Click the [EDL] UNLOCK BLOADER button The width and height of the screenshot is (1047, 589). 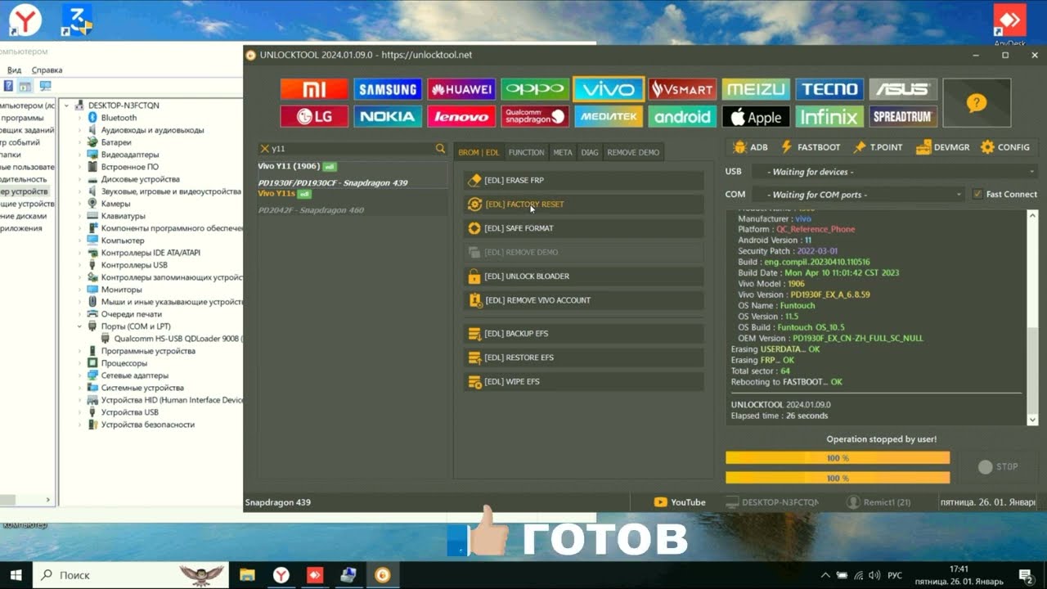point(583,277)
